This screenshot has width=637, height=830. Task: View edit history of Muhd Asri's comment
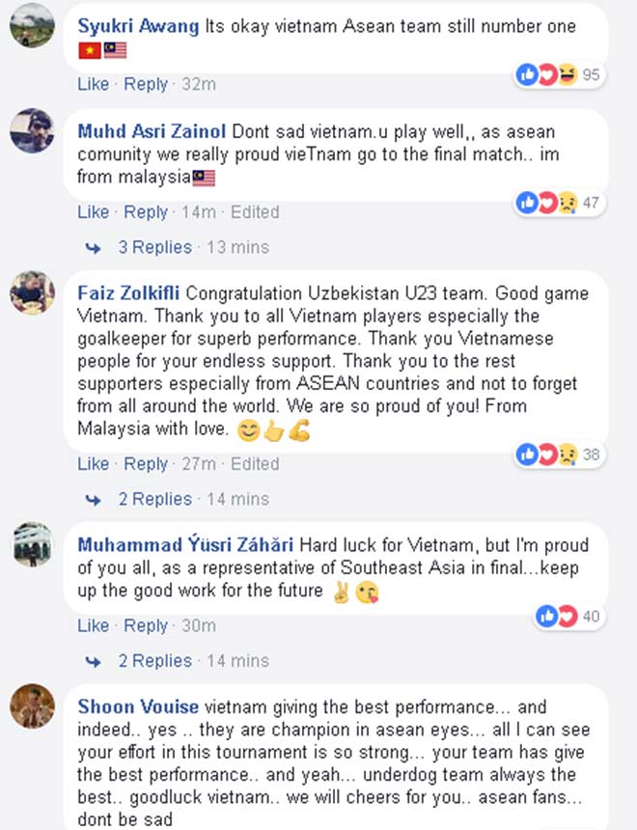click(x=255, y=212)
